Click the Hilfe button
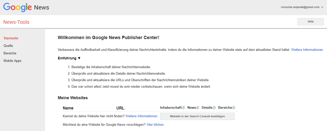 [311, 22]
